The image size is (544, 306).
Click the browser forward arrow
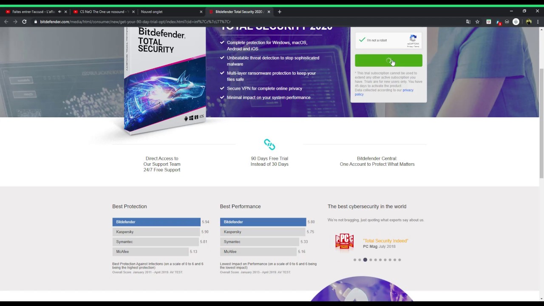(15, 22)
